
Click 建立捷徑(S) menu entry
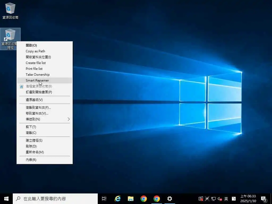click(x=45, y=141)
